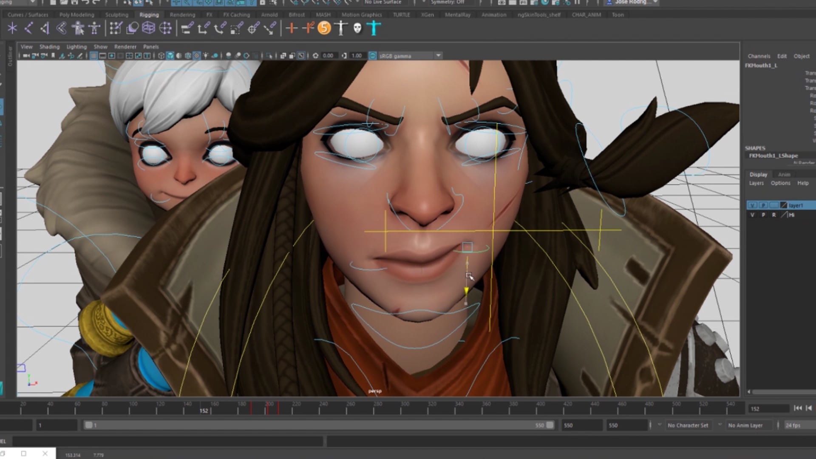
Task: Toggle the V box on the Hi layer
Action: click(752, 215)
